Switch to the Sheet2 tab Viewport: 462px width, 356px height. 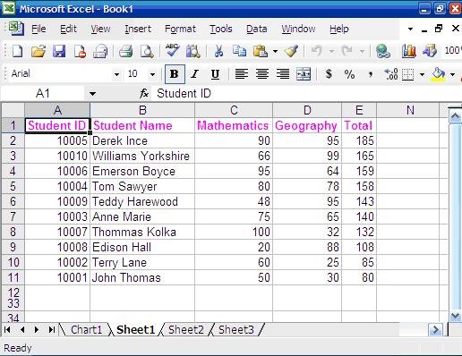pos(186,330)
